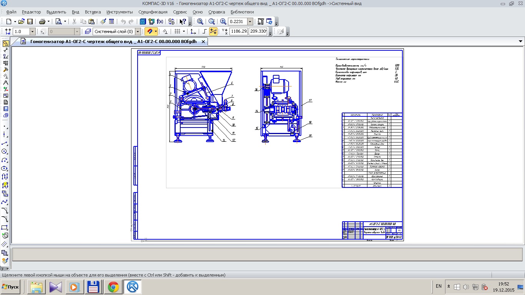Screen dimensions: 525x295
Task: Select the Point tool in sidebar
Action: click(x=5, y=126)
